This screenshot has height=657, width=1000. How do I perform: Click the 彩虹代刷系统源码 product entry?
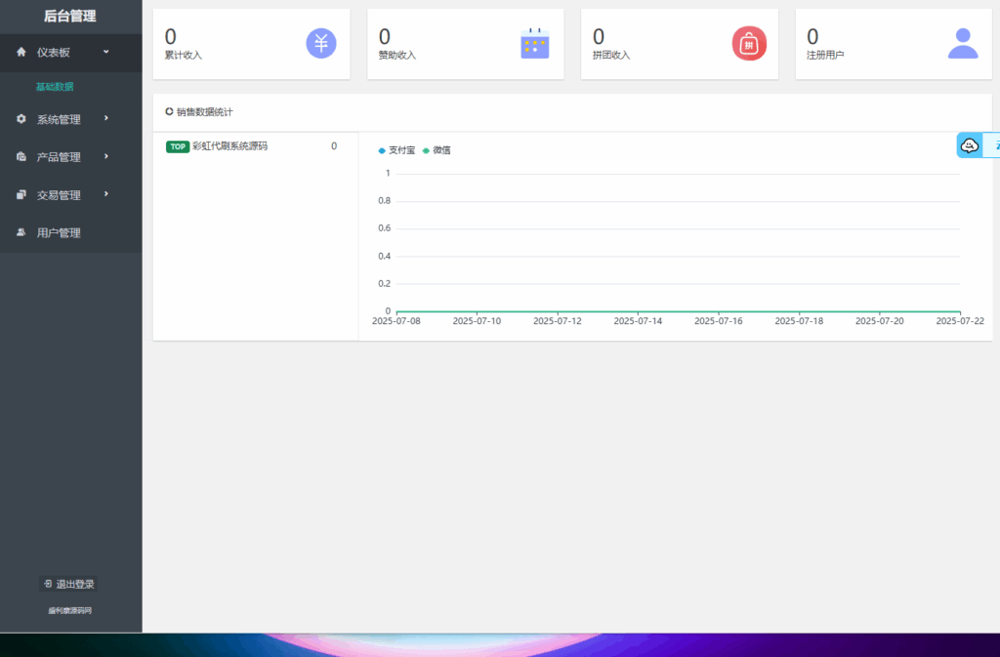229,146
